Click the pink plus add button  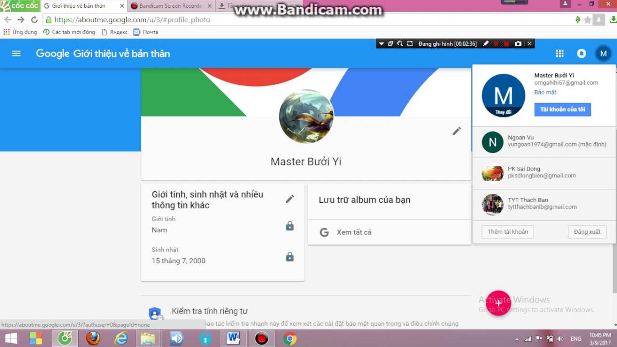coord(498,303)
